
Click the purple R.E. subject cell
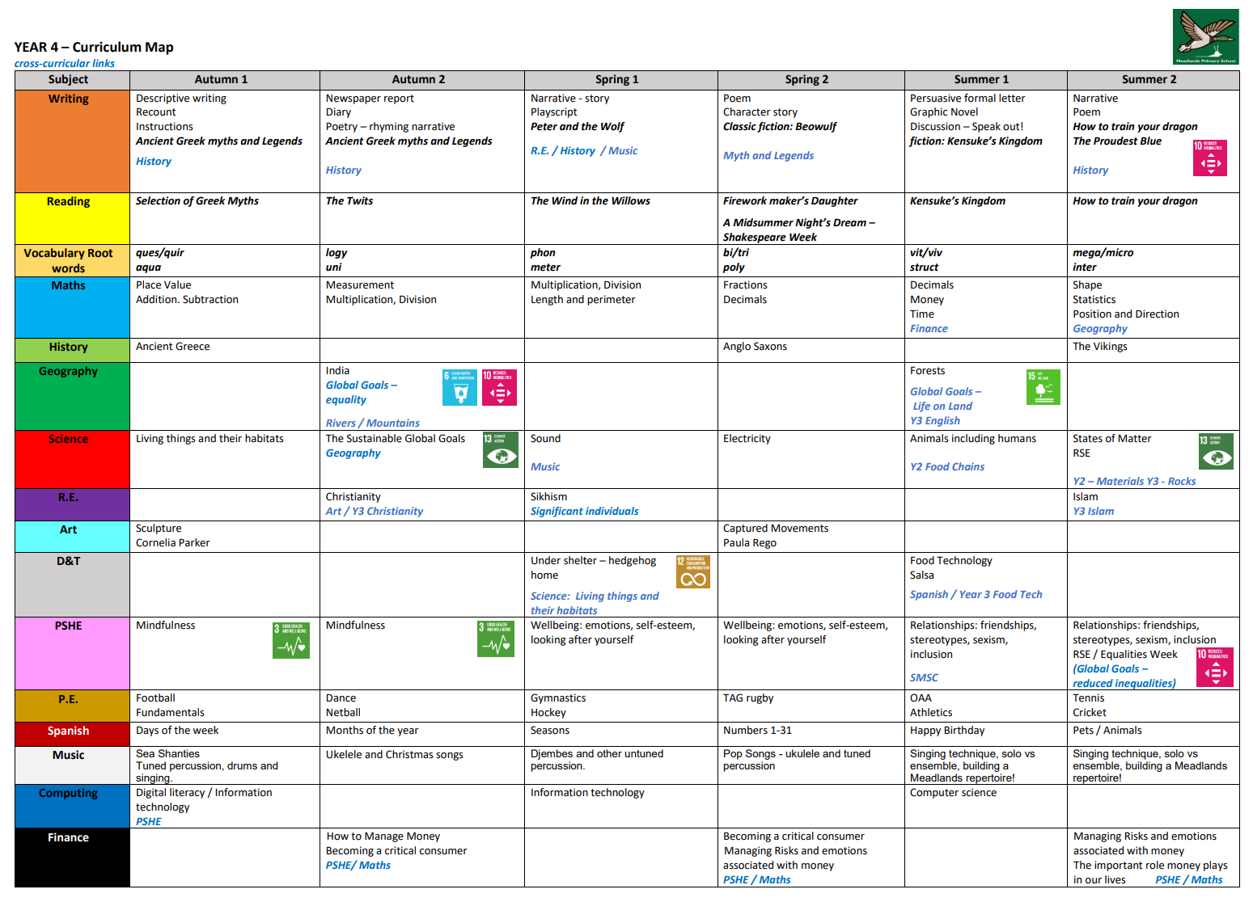point(69,504)
